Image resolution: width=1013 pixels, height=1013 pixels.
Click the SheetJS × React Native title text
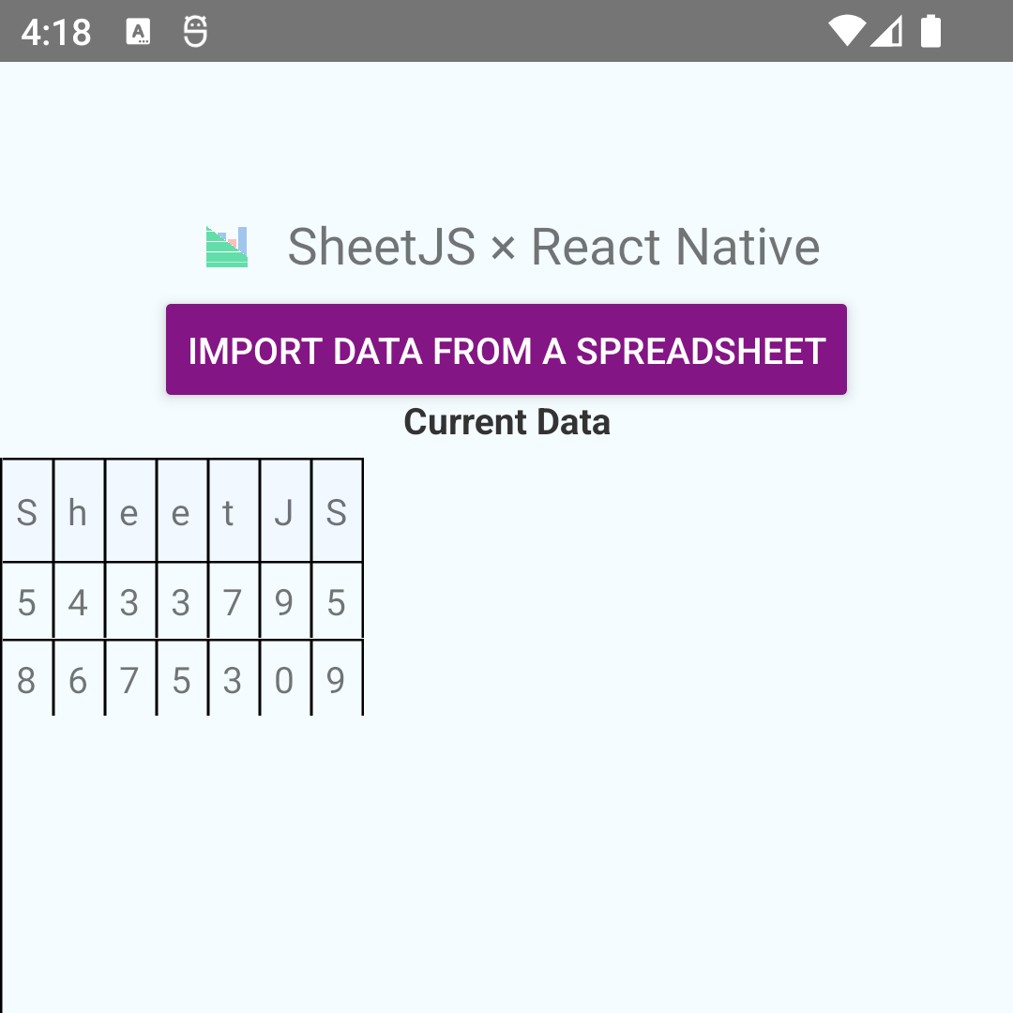pos(553,247)
